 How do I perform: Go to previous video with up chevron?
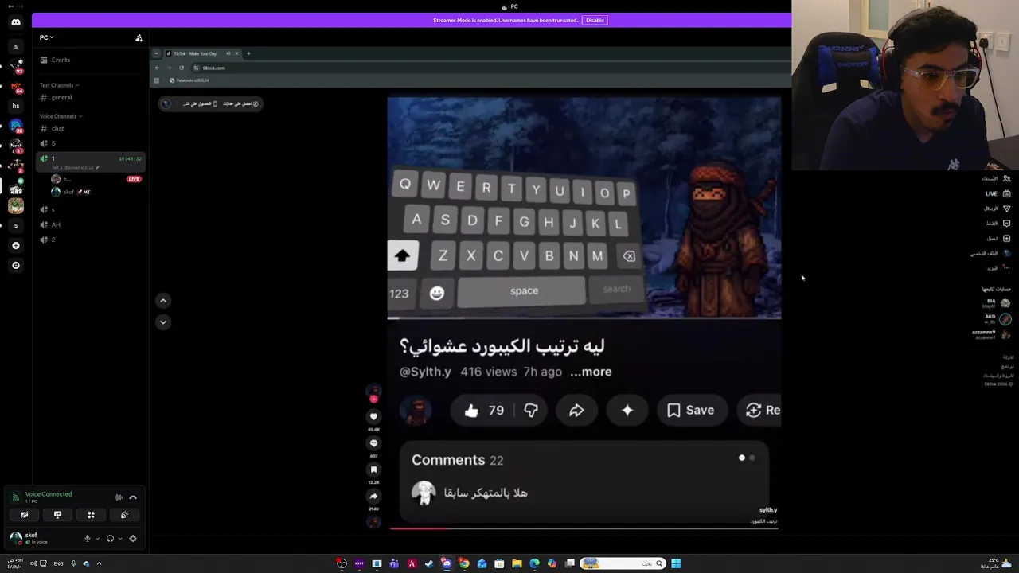(x=163, y=300)
